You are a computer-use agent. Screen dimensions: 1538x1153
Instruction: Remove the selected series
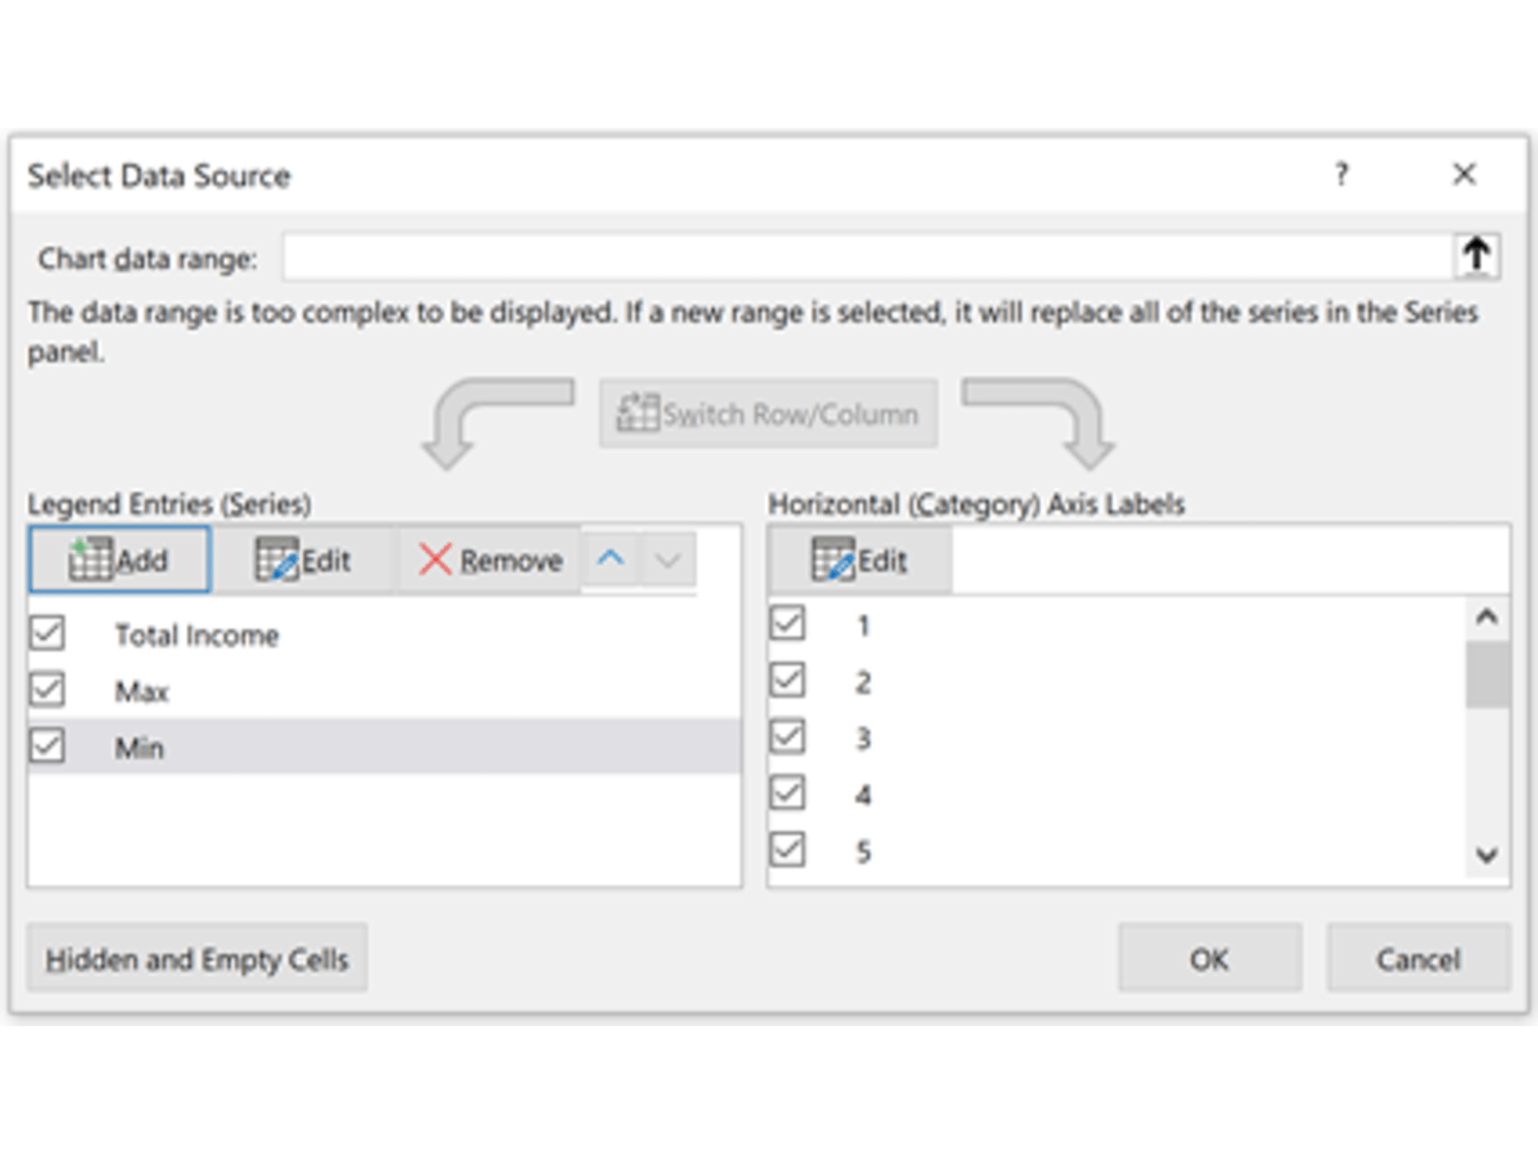point(490,559)
